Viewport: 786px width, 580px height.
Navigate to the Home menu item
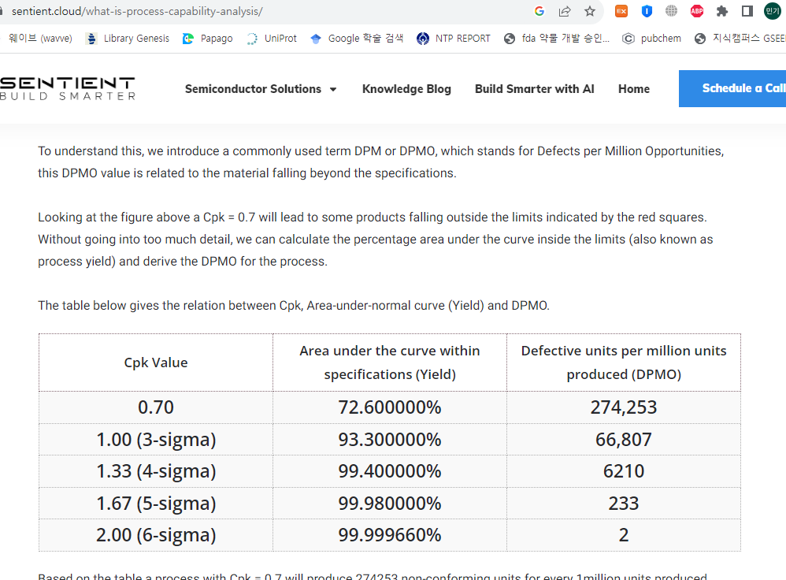633,89
